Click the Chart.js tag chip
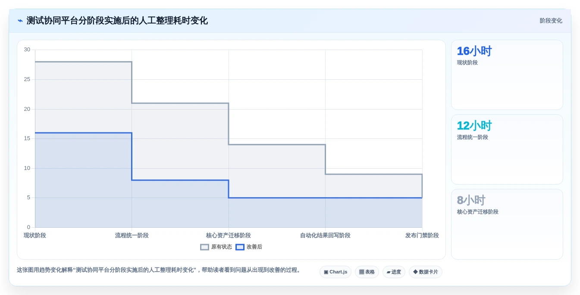This screenshot has height=295, width=580. coord(335,272)
